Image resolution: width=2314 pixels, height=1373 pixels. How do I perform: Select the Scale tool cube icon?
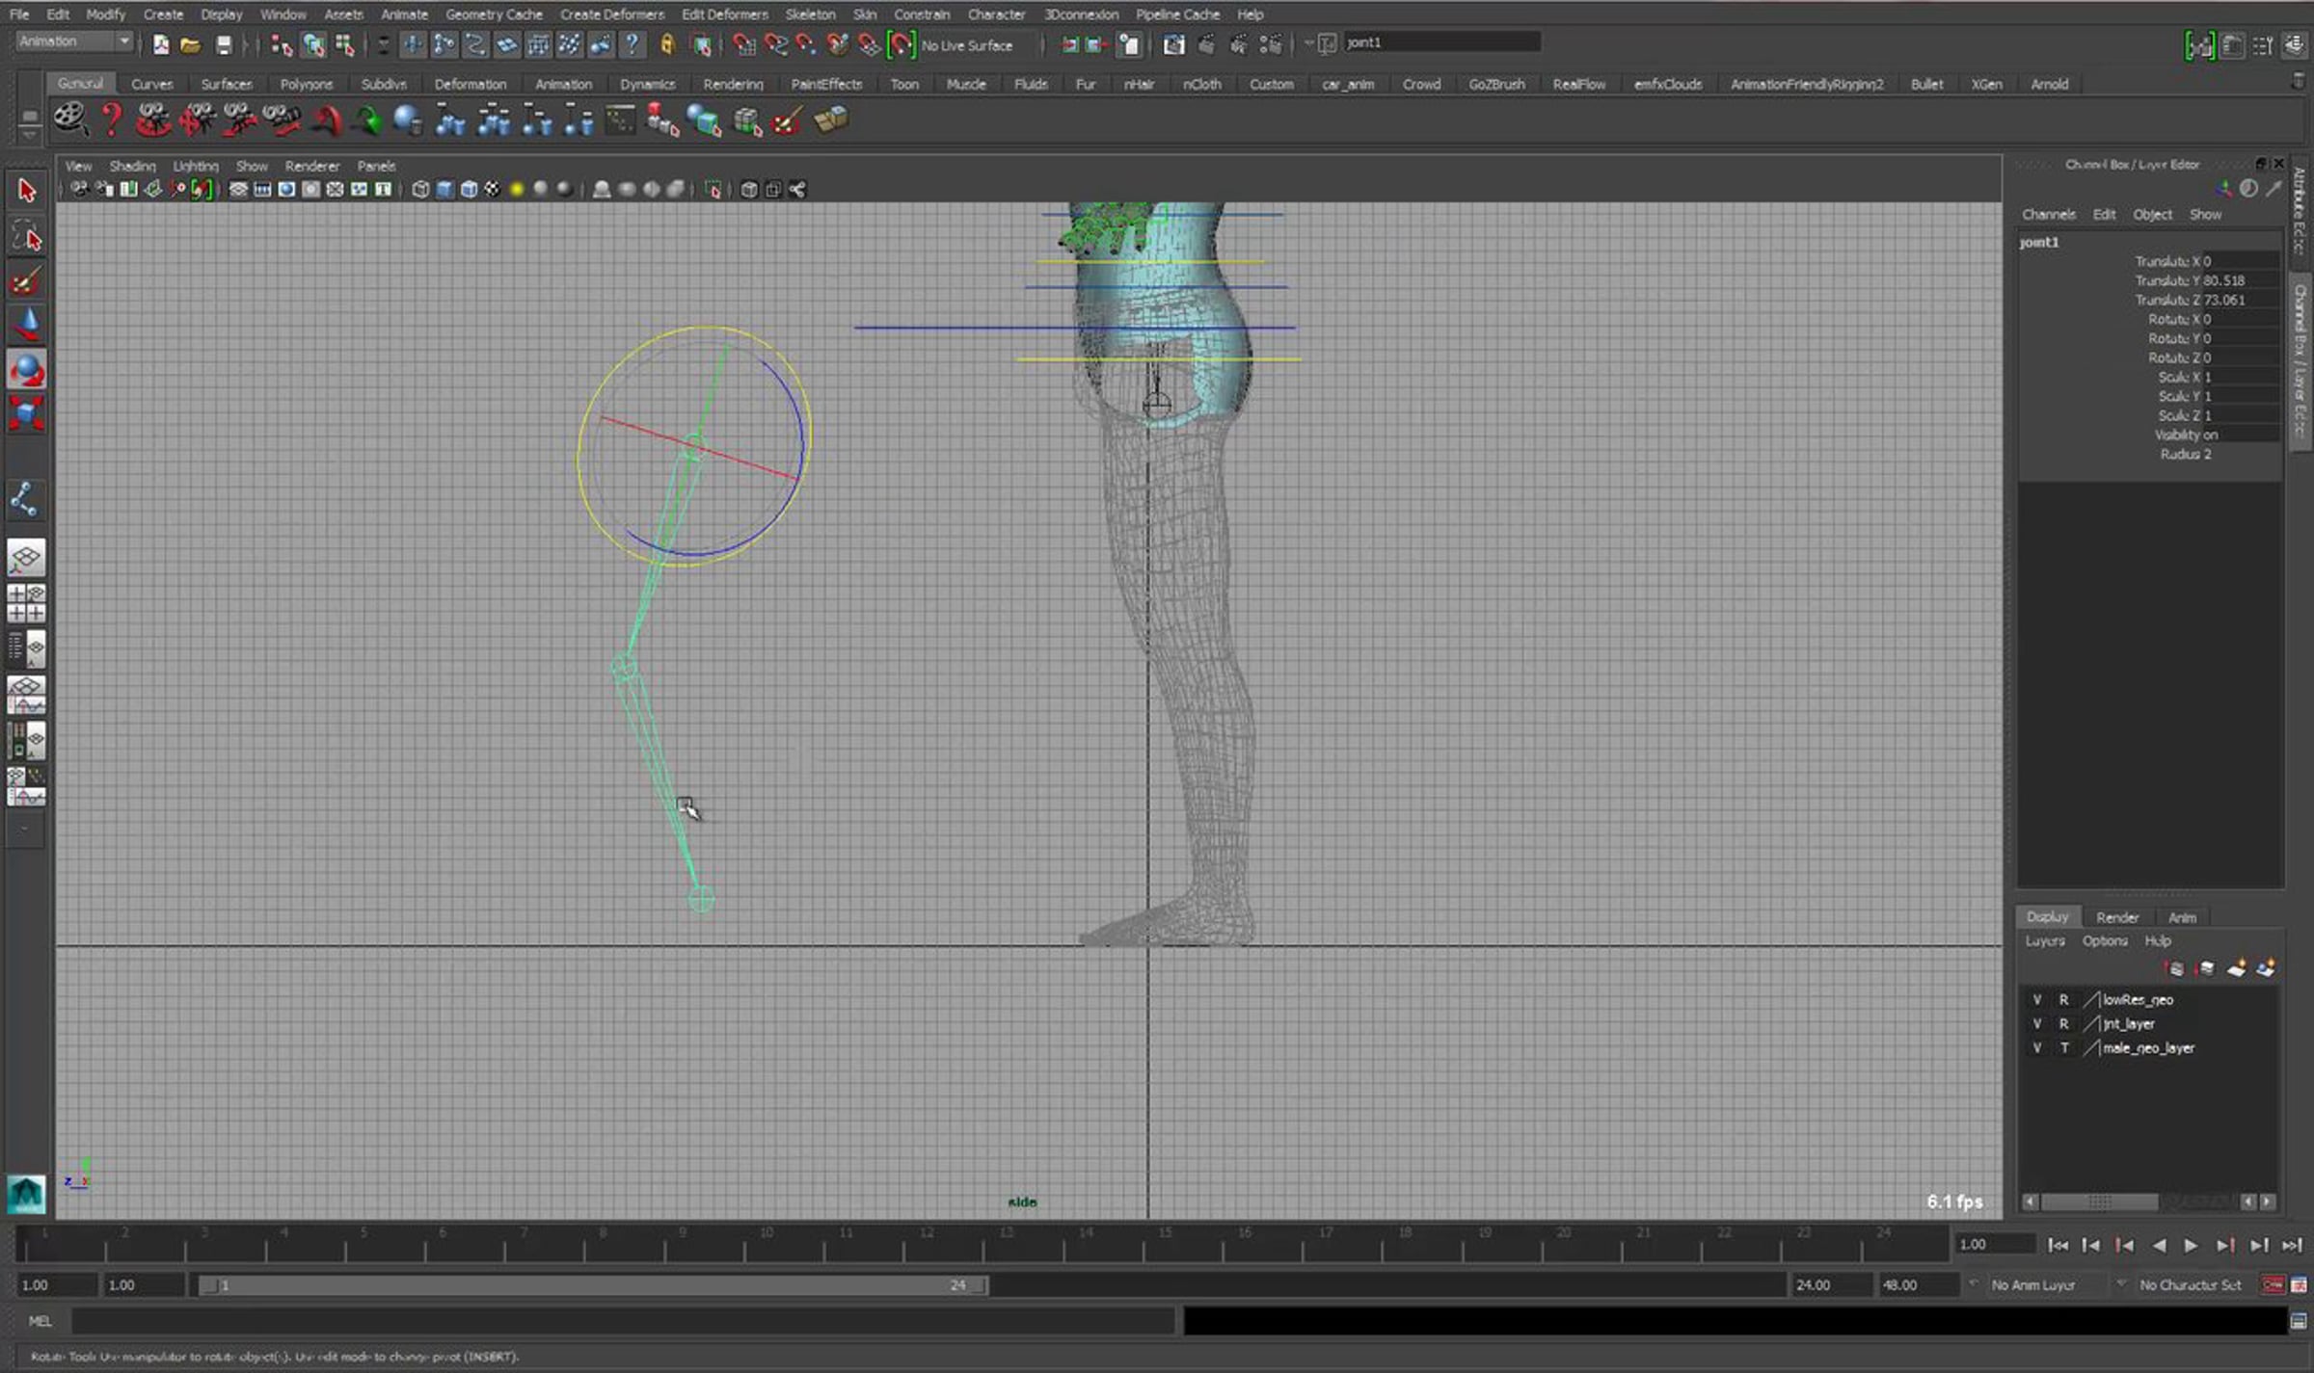(x=26, y=413)
